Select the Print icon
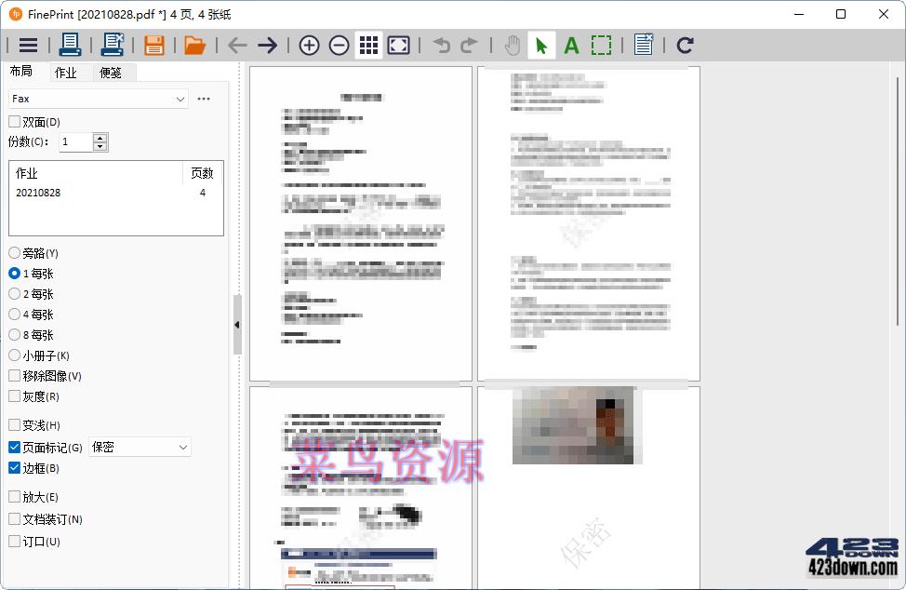 point(70,44)
